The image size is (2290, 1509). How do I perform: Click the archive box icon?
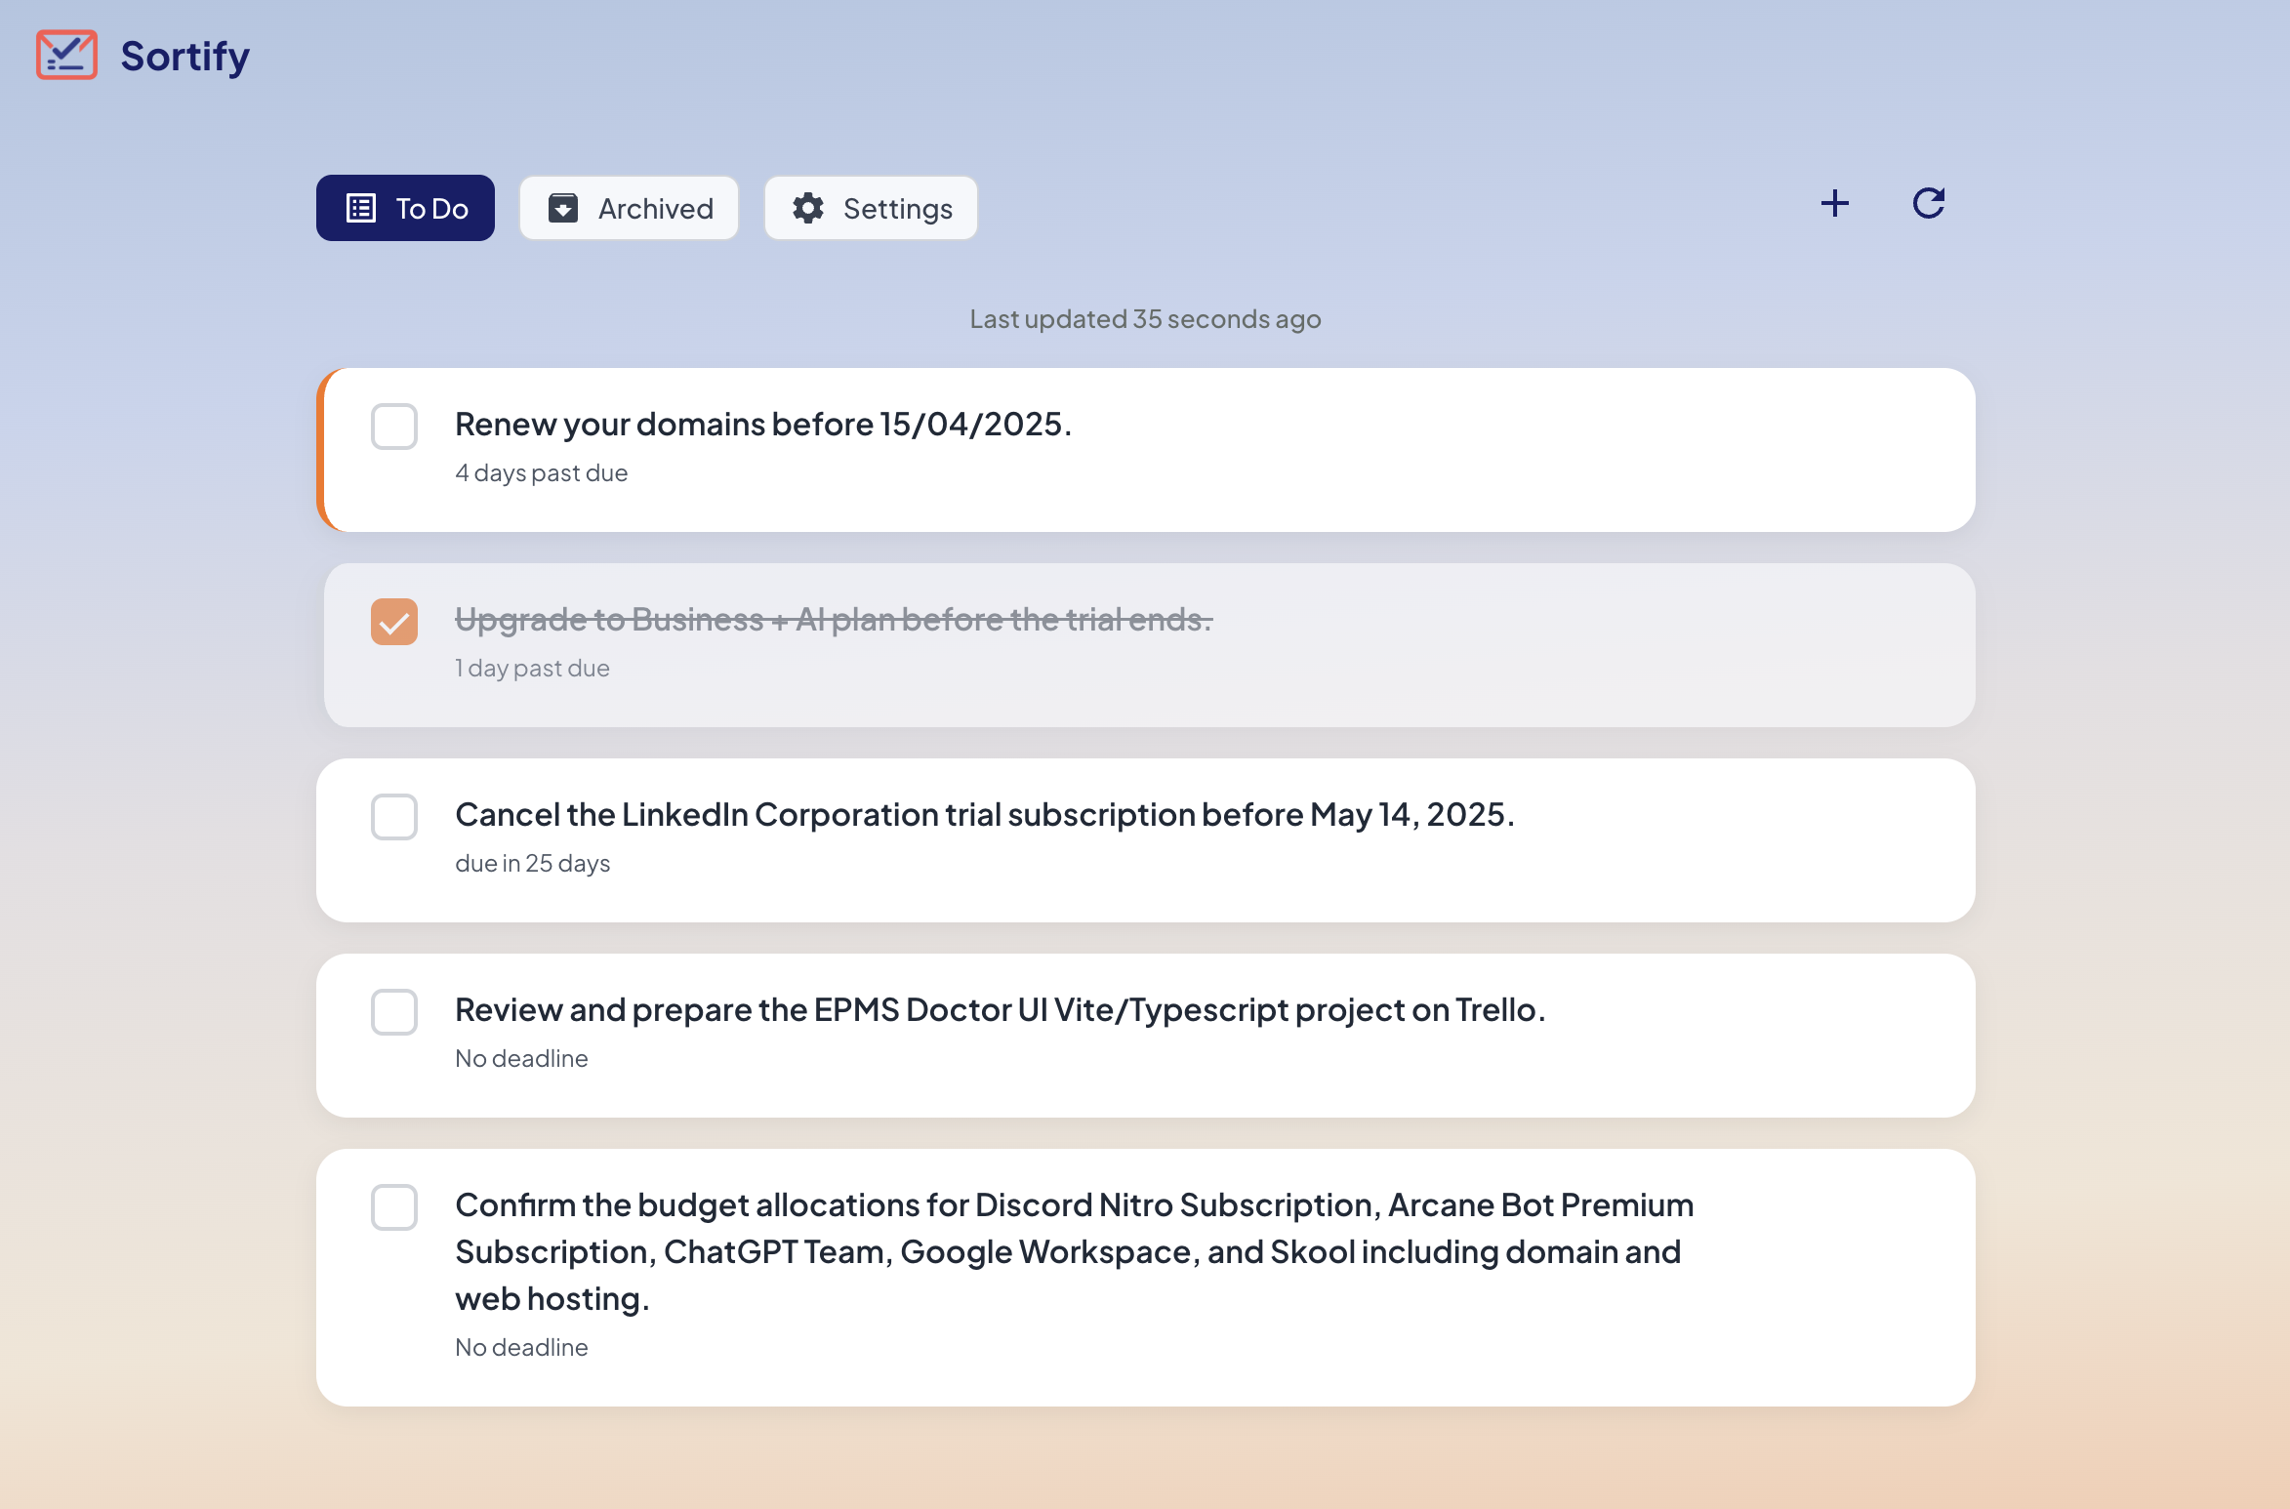click(563, 208)
